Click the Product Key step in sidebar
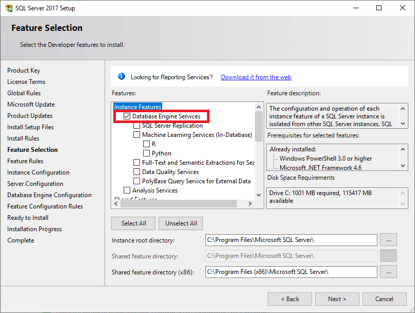Viewport: 415px width, 313px height. click(24, 71)
